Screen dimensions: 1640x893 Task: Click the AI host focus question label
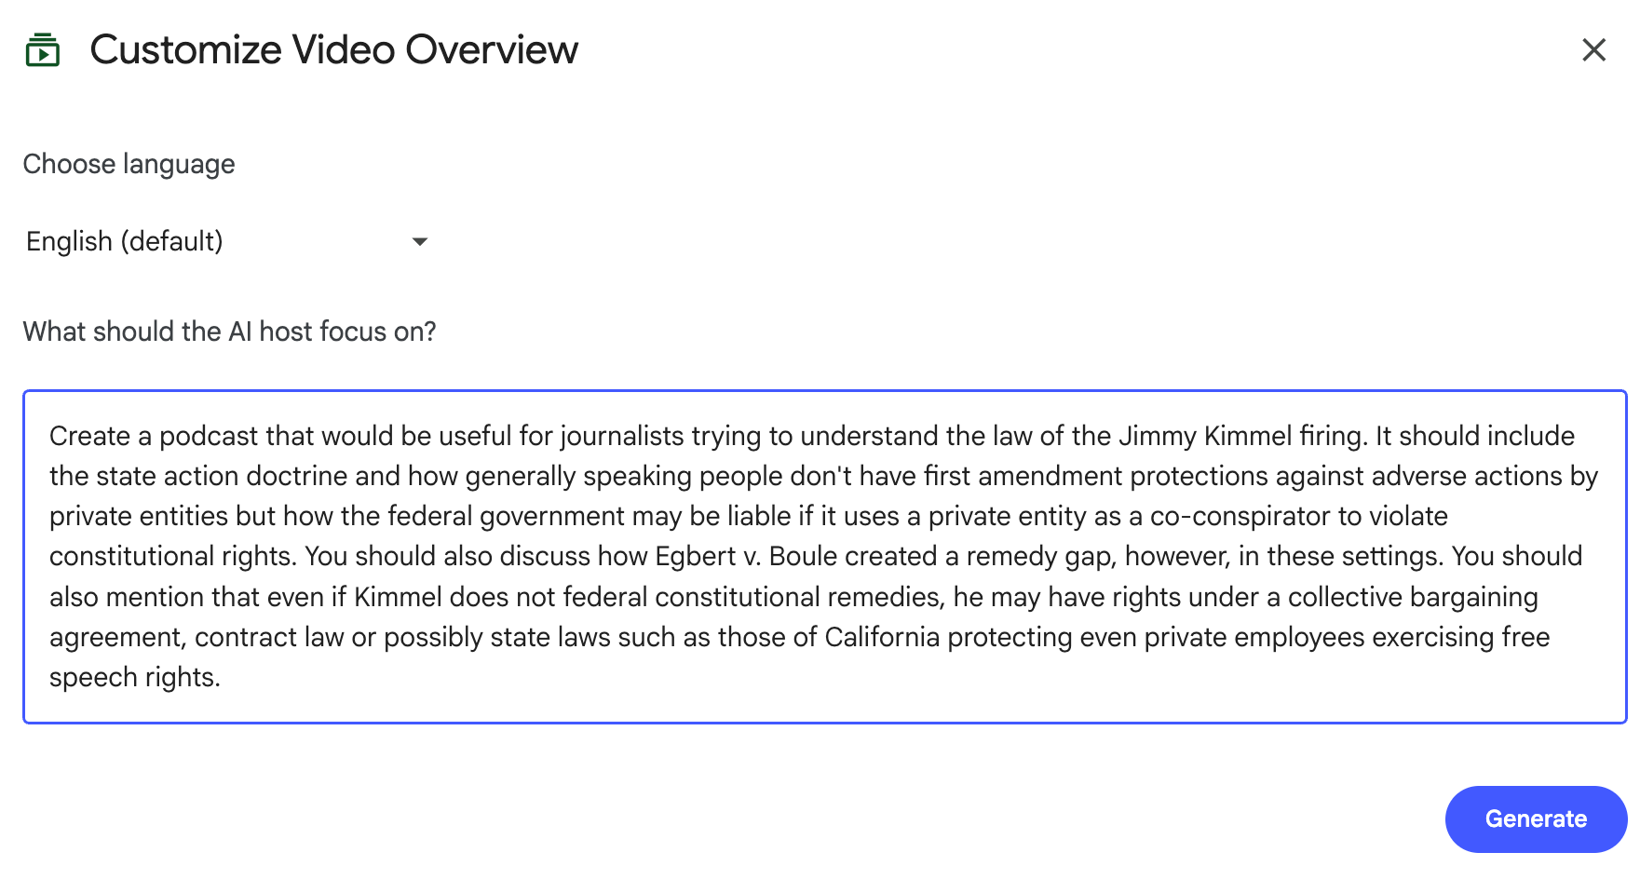(x=229, y=332)
